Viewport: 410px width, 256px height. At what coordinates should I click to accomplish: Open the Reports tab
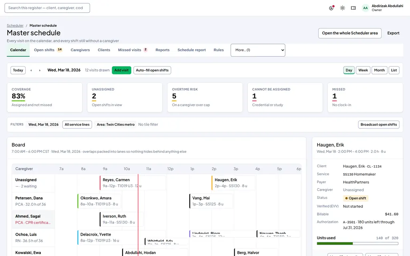[x=163, y=50]
